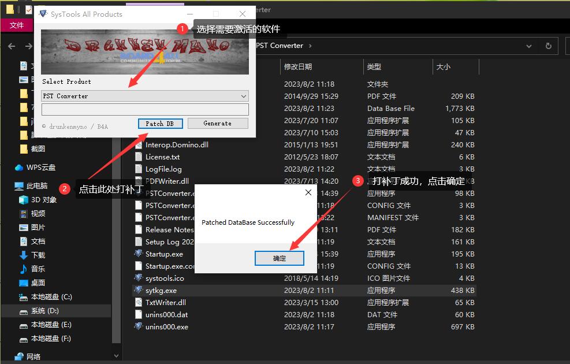The image size is (570, 364).
Task: Open the 文件 ribbon tab
Action: tap(17, 25)
